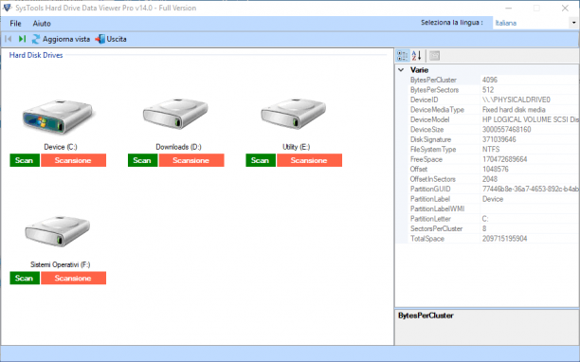Switch property grid to categorized view
The image size is (580, 362).
(403, 56)
